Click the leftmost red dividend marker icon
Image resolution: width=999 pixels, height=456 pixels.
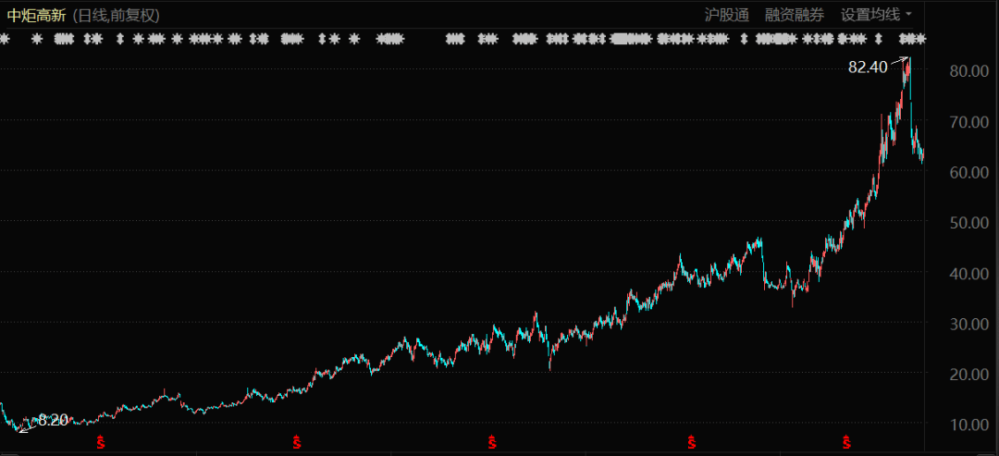[x=101, y=444]
